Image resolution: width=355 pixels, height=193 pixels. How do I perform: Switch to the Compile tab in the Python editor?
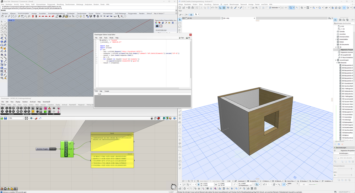tap(107, 91)
